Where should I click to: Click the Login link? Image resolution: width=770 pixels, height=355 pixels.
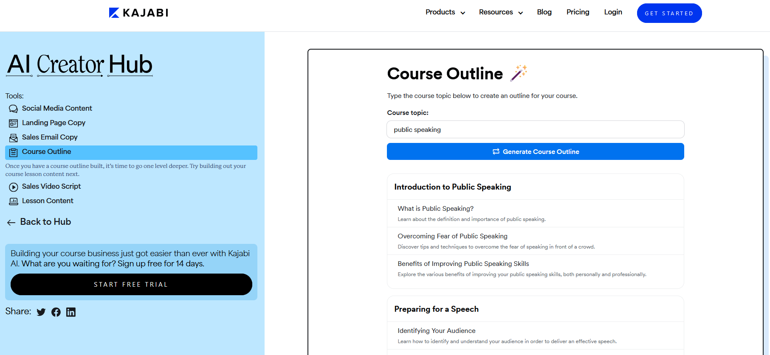pyautogui.click(x=613, y=12)
